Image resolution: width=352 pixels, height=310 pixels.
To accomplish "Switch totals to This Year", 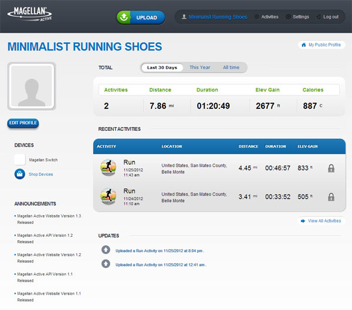I will coord(200,67).
